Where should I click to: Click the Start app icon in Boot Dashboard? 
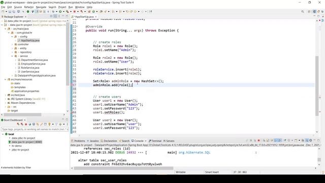click(x=18, y=124)
